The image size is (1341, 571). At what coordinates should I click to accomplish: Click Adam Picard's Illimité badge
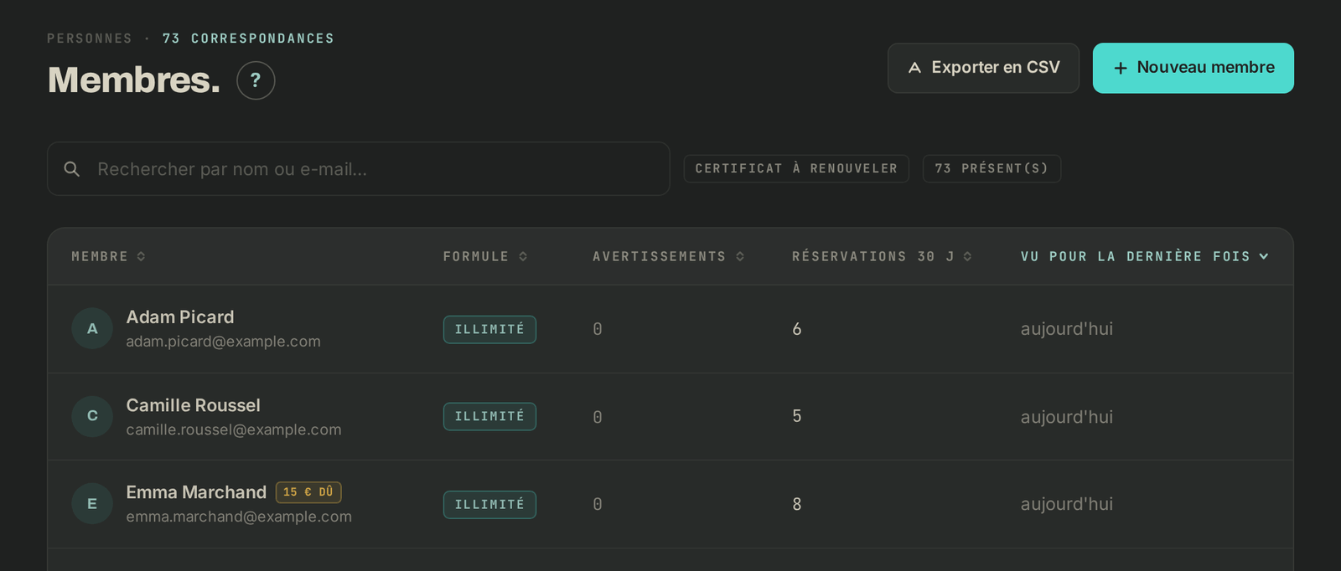click(489, 329)
